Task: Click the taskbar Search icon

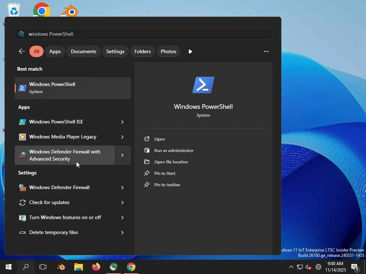Action: pos(26,267)
